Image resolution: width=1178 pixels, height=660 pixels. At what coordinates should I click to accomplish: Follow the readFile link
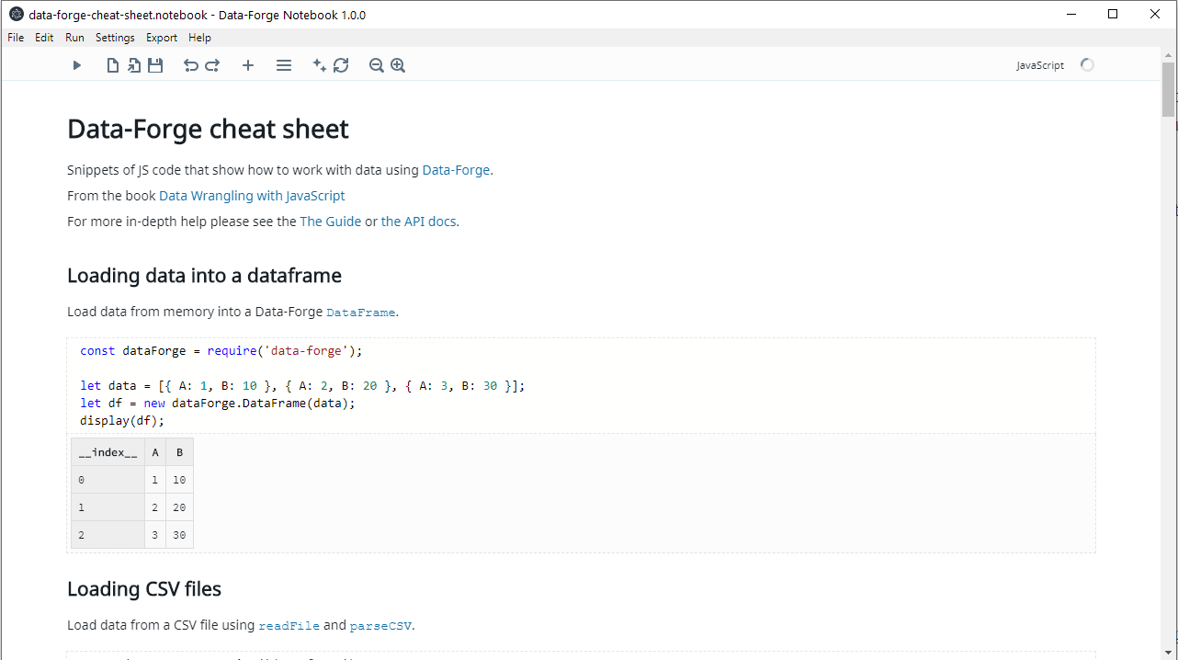coord(289,626)
